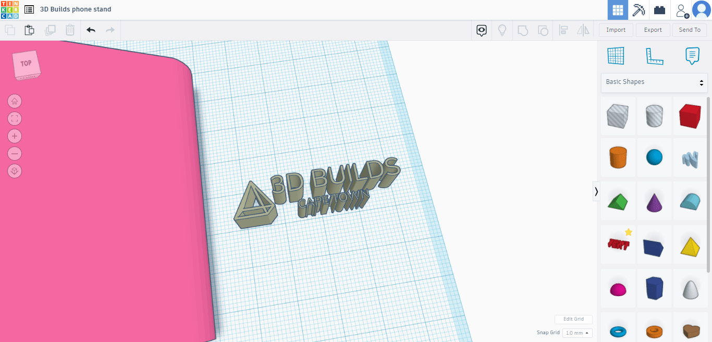The width and height of the screenshot is (712, 342).
Task: Open the designs list menu icon
Action: tap(29, 9)
